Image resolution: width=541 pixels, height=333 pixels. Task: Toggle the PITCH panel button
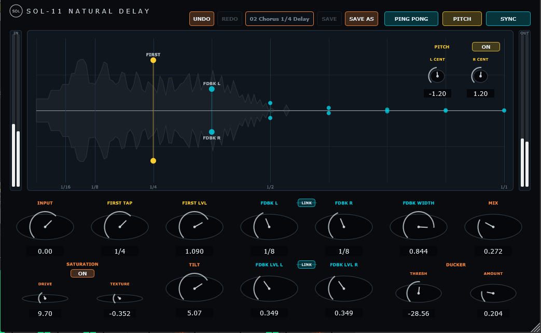[x=462, y=19]
